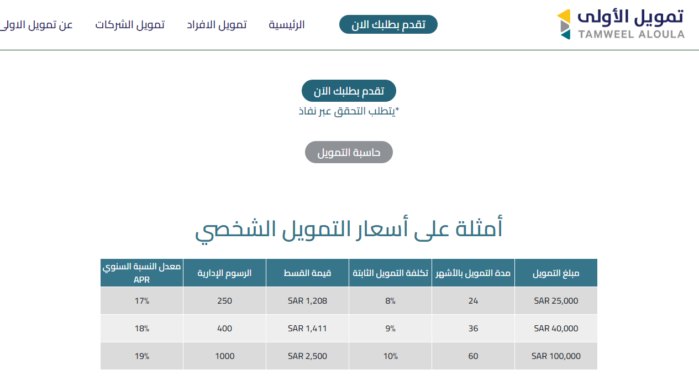
Task: Open تمويل الافراد menu item
Action: point(217,25)
